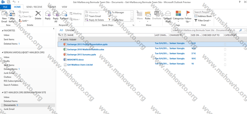Screen dimensions: 247x114
Task: Open the Follow Up flag menu
Action: point(188,17)
